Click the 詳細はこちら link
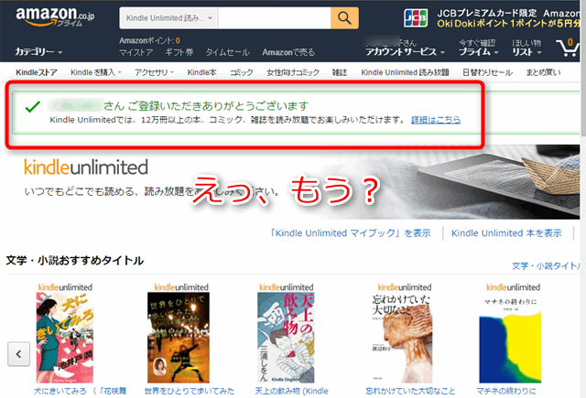586x398 pixels. [x=436, y=120]
